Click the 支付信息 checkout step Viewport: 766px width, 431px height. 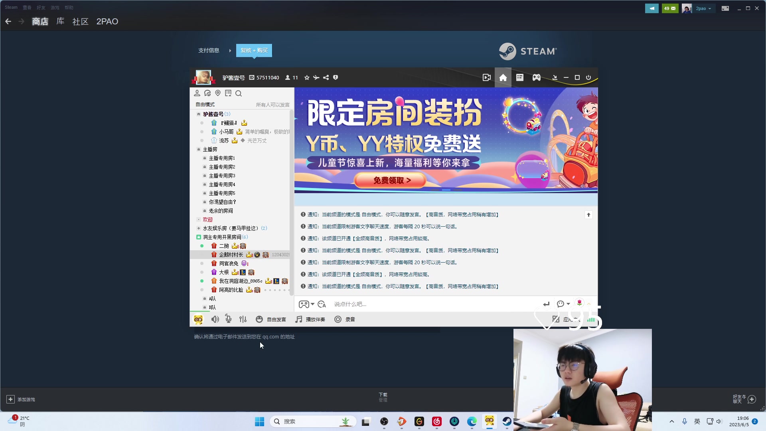[209, 50]
